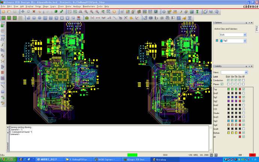Toggle the Top layer All visibility checkbox
The image size is (259, 162).
pyautogui.click(x=244, y=89)
